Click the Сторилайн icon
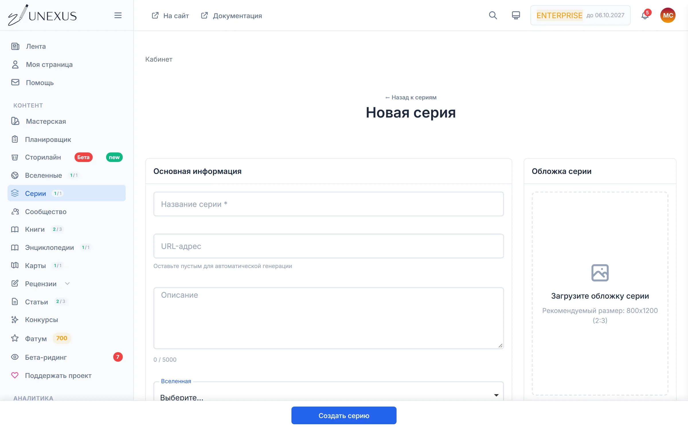 15,157
